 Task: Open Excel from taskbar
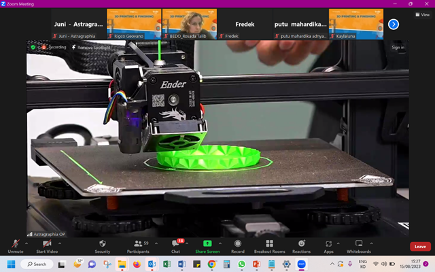click(x=167, y=264)
